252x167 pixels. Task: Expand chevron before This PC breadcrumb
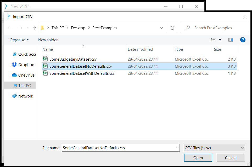click(48, 28)
